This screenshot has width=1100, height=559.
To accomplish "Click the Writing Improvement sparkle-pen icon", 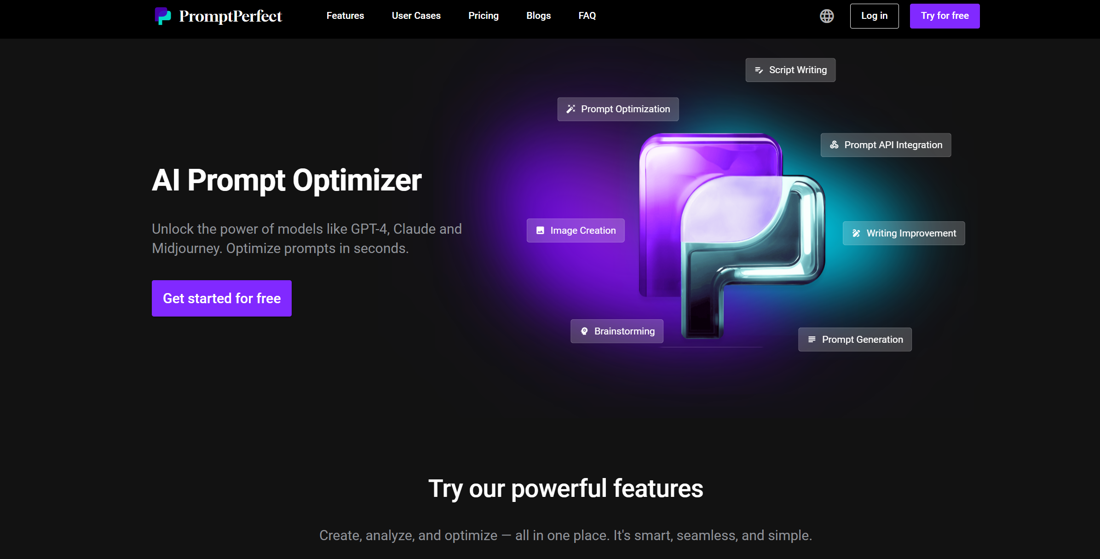I will tap(856, 233).
